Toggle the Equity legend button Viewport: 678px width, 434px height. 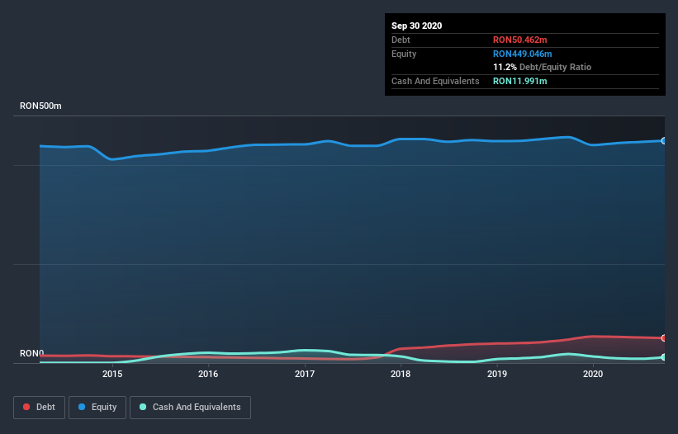coord(97,408)
